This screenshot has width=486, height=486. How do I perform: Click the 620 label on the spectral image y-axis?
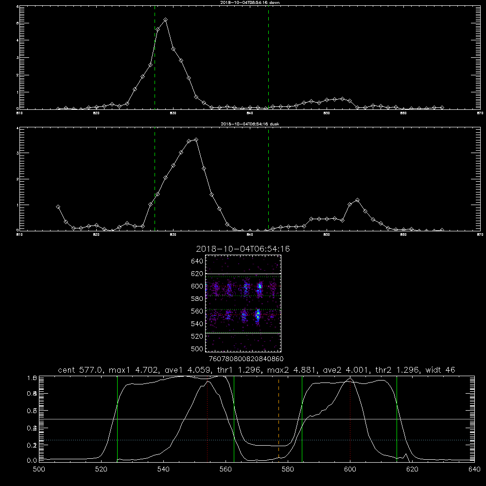197,274
